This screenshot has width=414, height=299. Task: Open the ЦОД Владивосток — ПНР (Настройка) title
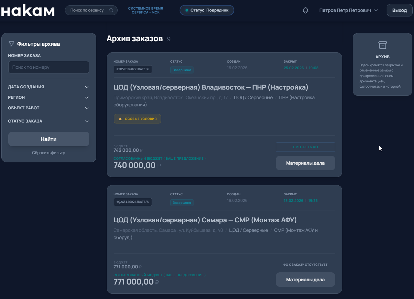(211, 87)
